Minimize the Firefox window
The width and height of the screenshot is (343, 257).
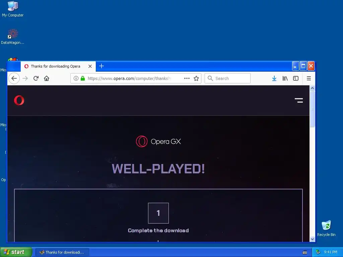click(x=295, y=66)
